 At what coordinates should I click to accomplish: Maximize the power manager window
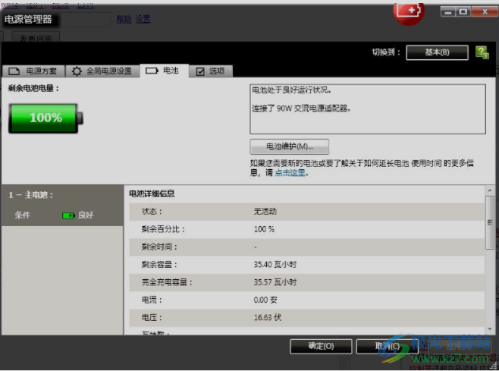[x=463, y=12]
